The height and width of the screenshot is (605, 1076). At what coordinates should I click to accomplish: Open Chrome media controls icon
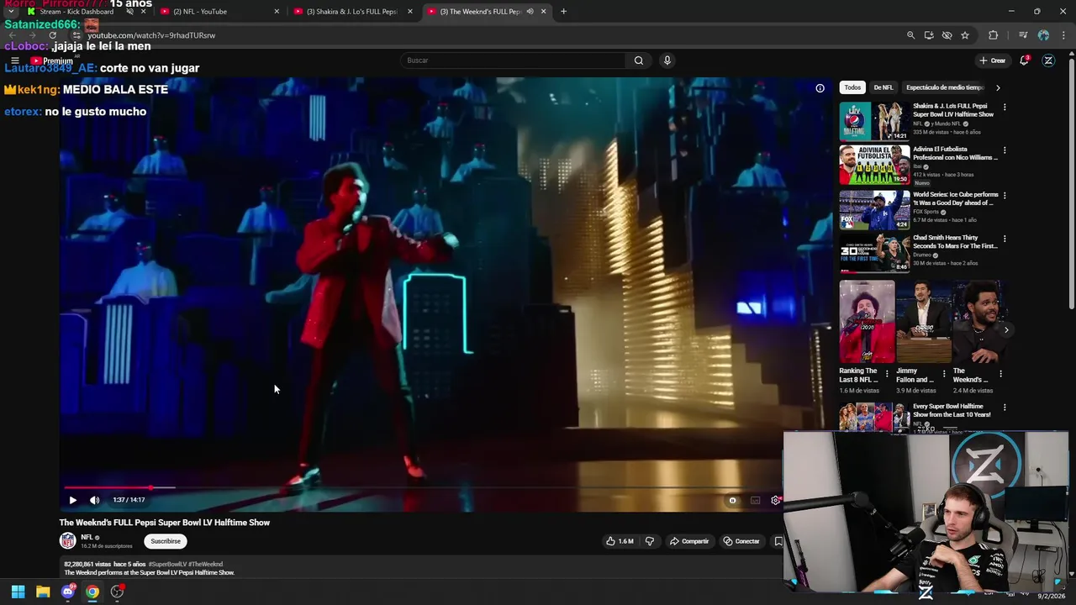pos(1023,35)
